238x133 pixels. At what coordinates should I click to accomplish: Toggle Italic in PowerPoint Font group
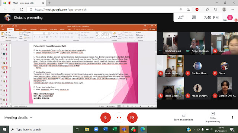pos(37,37)
